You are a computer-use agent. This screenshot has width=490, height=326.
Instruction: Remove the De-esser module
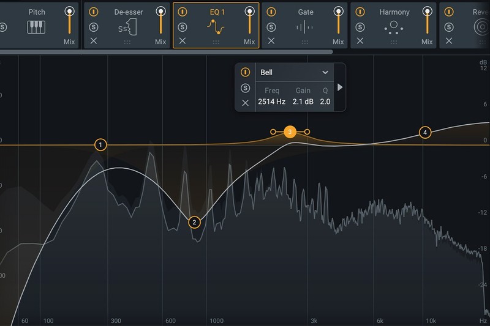94,41
